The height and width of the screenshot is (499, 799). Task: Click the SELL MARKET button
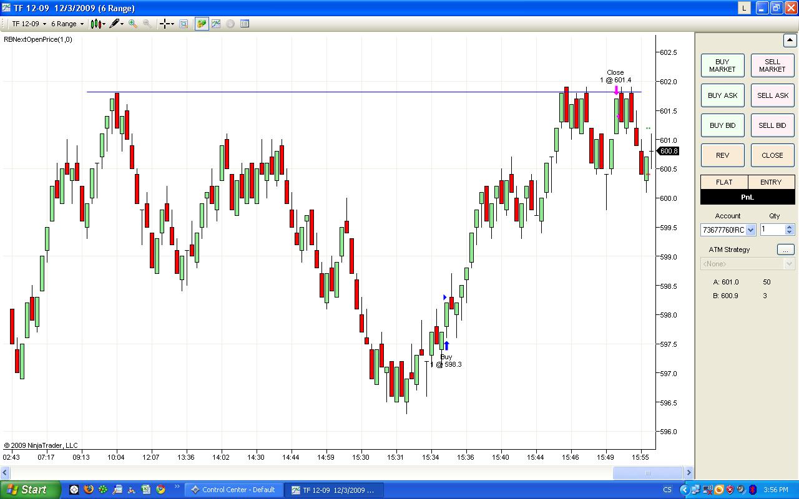click(x=772, y=65)
